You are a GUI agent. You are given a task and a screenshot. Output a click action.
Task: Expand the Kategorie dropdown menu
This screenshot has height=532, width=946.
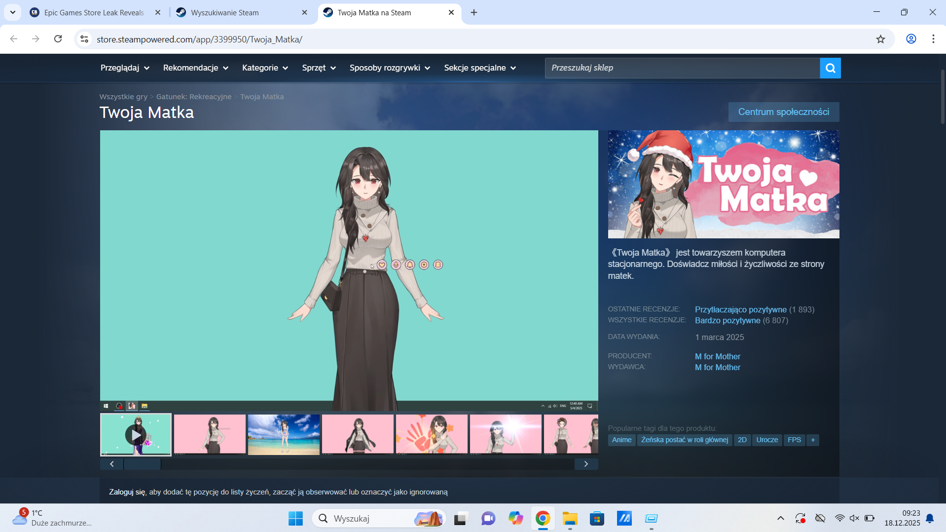coord(265,68)
